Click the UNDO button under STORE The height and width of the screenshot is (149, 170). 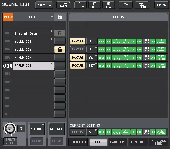coord(37,141)
